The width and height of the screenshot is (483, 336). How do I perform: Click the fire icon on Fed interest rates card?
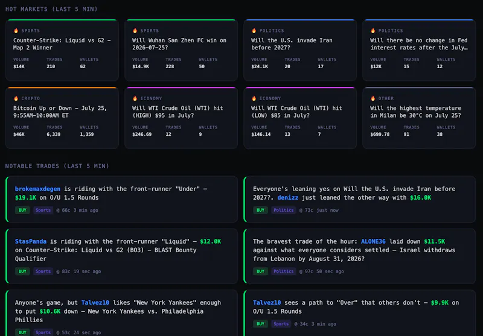[373, 30]
